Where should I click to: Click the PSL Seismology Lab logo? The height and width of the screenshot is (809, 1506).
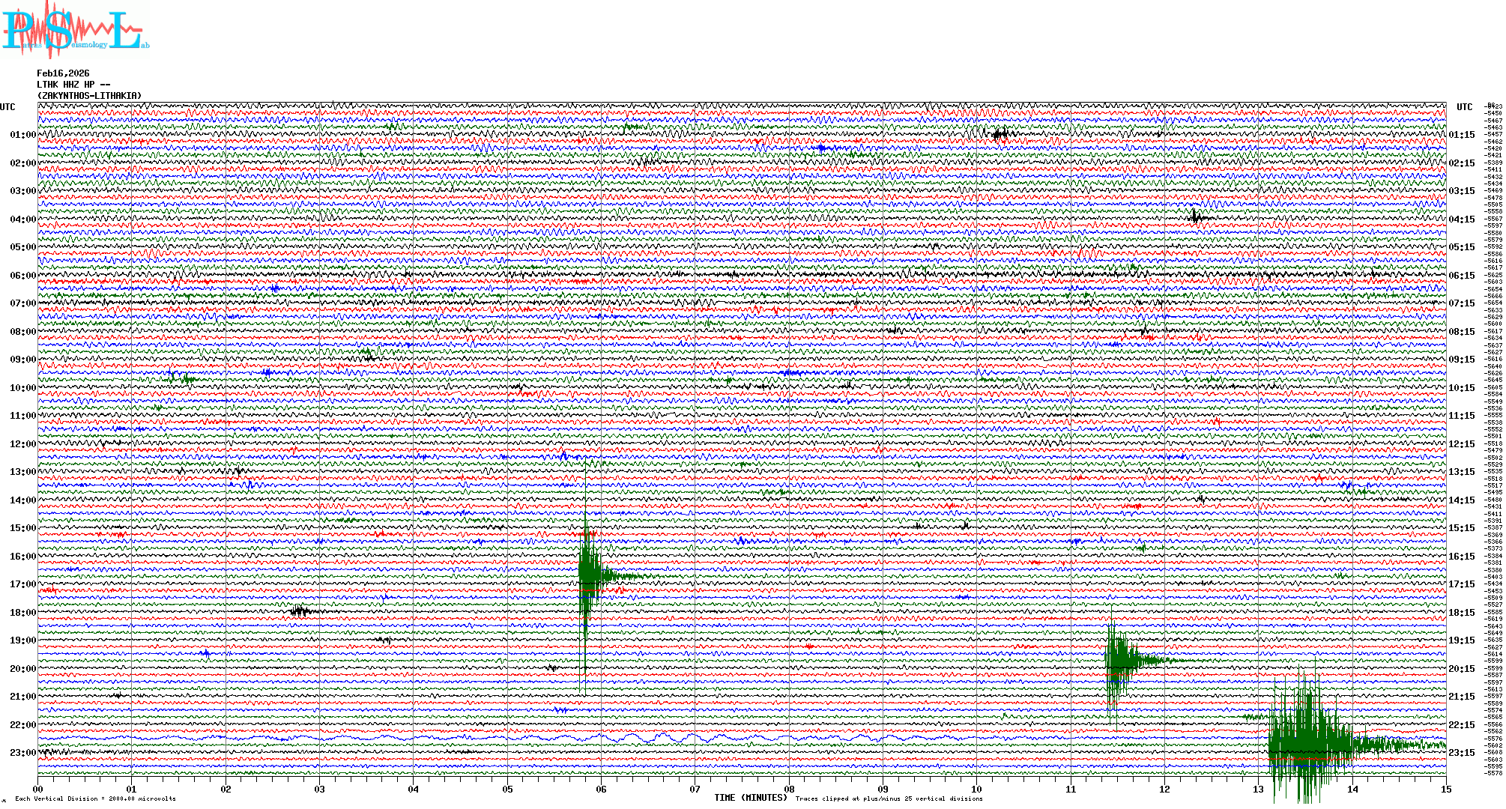pos(75,30)
